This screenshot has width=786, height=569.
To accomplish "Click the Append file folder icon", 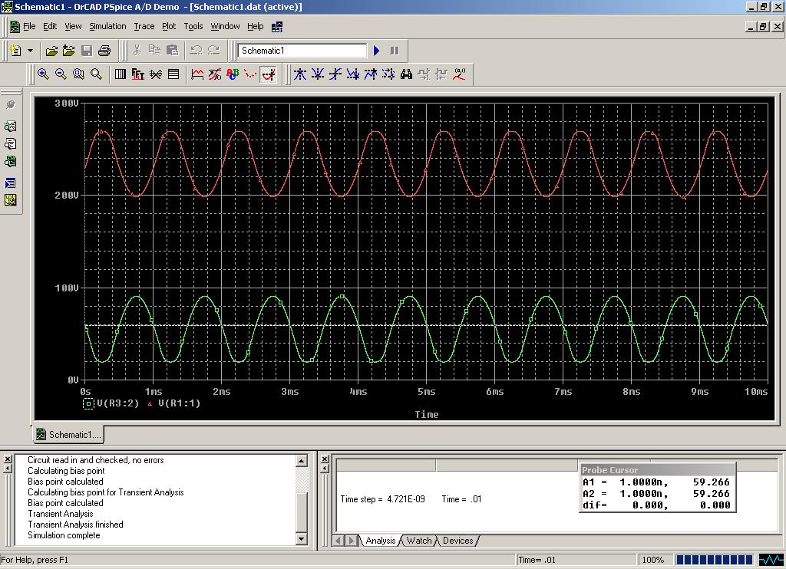I will pyautogui.click(x=68, y=51).
